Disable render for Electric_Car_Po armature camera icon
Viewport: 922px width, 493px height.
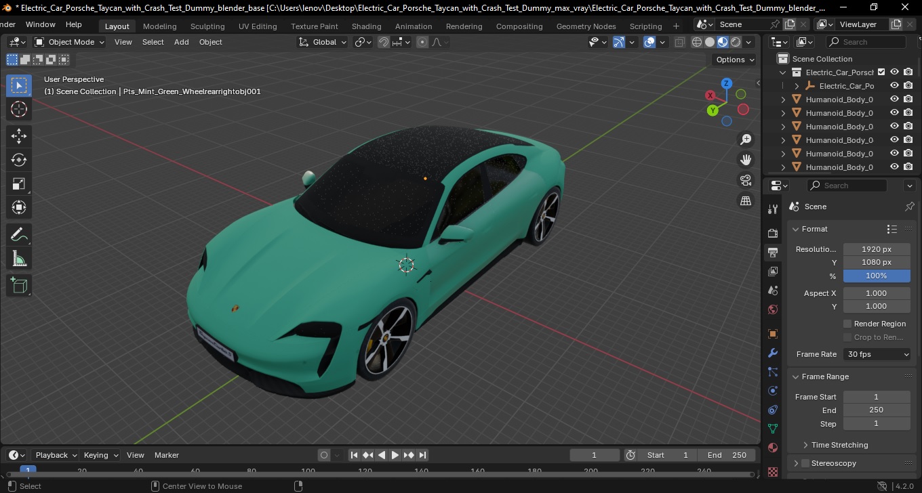point(908,85)
